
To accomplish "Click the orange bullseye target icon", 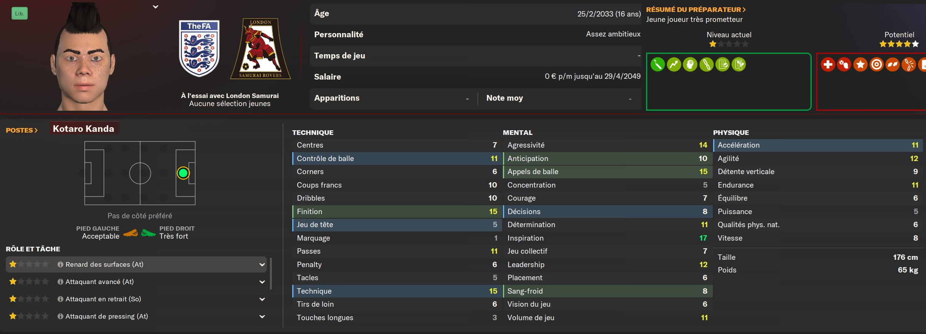I will pos(876,65).
